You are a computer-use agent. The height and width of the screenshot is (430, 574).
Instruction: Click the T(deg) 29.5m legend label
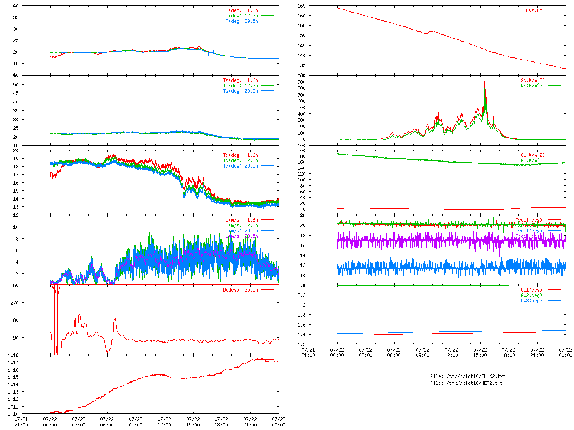[x=242, y=21]
